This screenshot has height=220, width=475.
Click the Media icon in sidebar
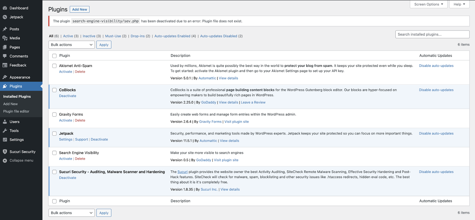[5, 38]
